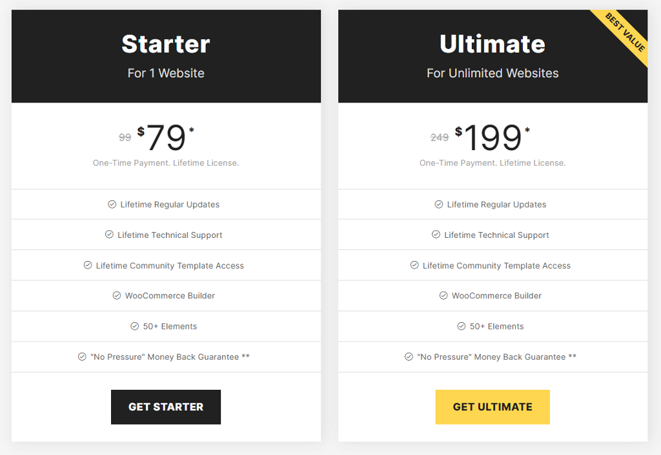Click the $199 Ultimate price
This screenshot has width=661, height=455.
[x=493, y=137]
